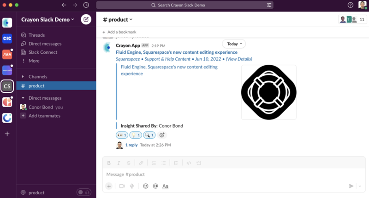Click the mention @ icon
369x198 pixels.
(155, 186)
